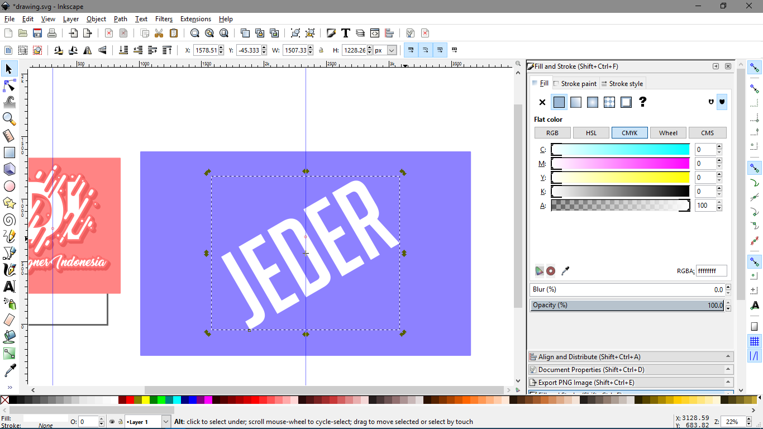Switch to the Stroke paint tab

[576, 83]
